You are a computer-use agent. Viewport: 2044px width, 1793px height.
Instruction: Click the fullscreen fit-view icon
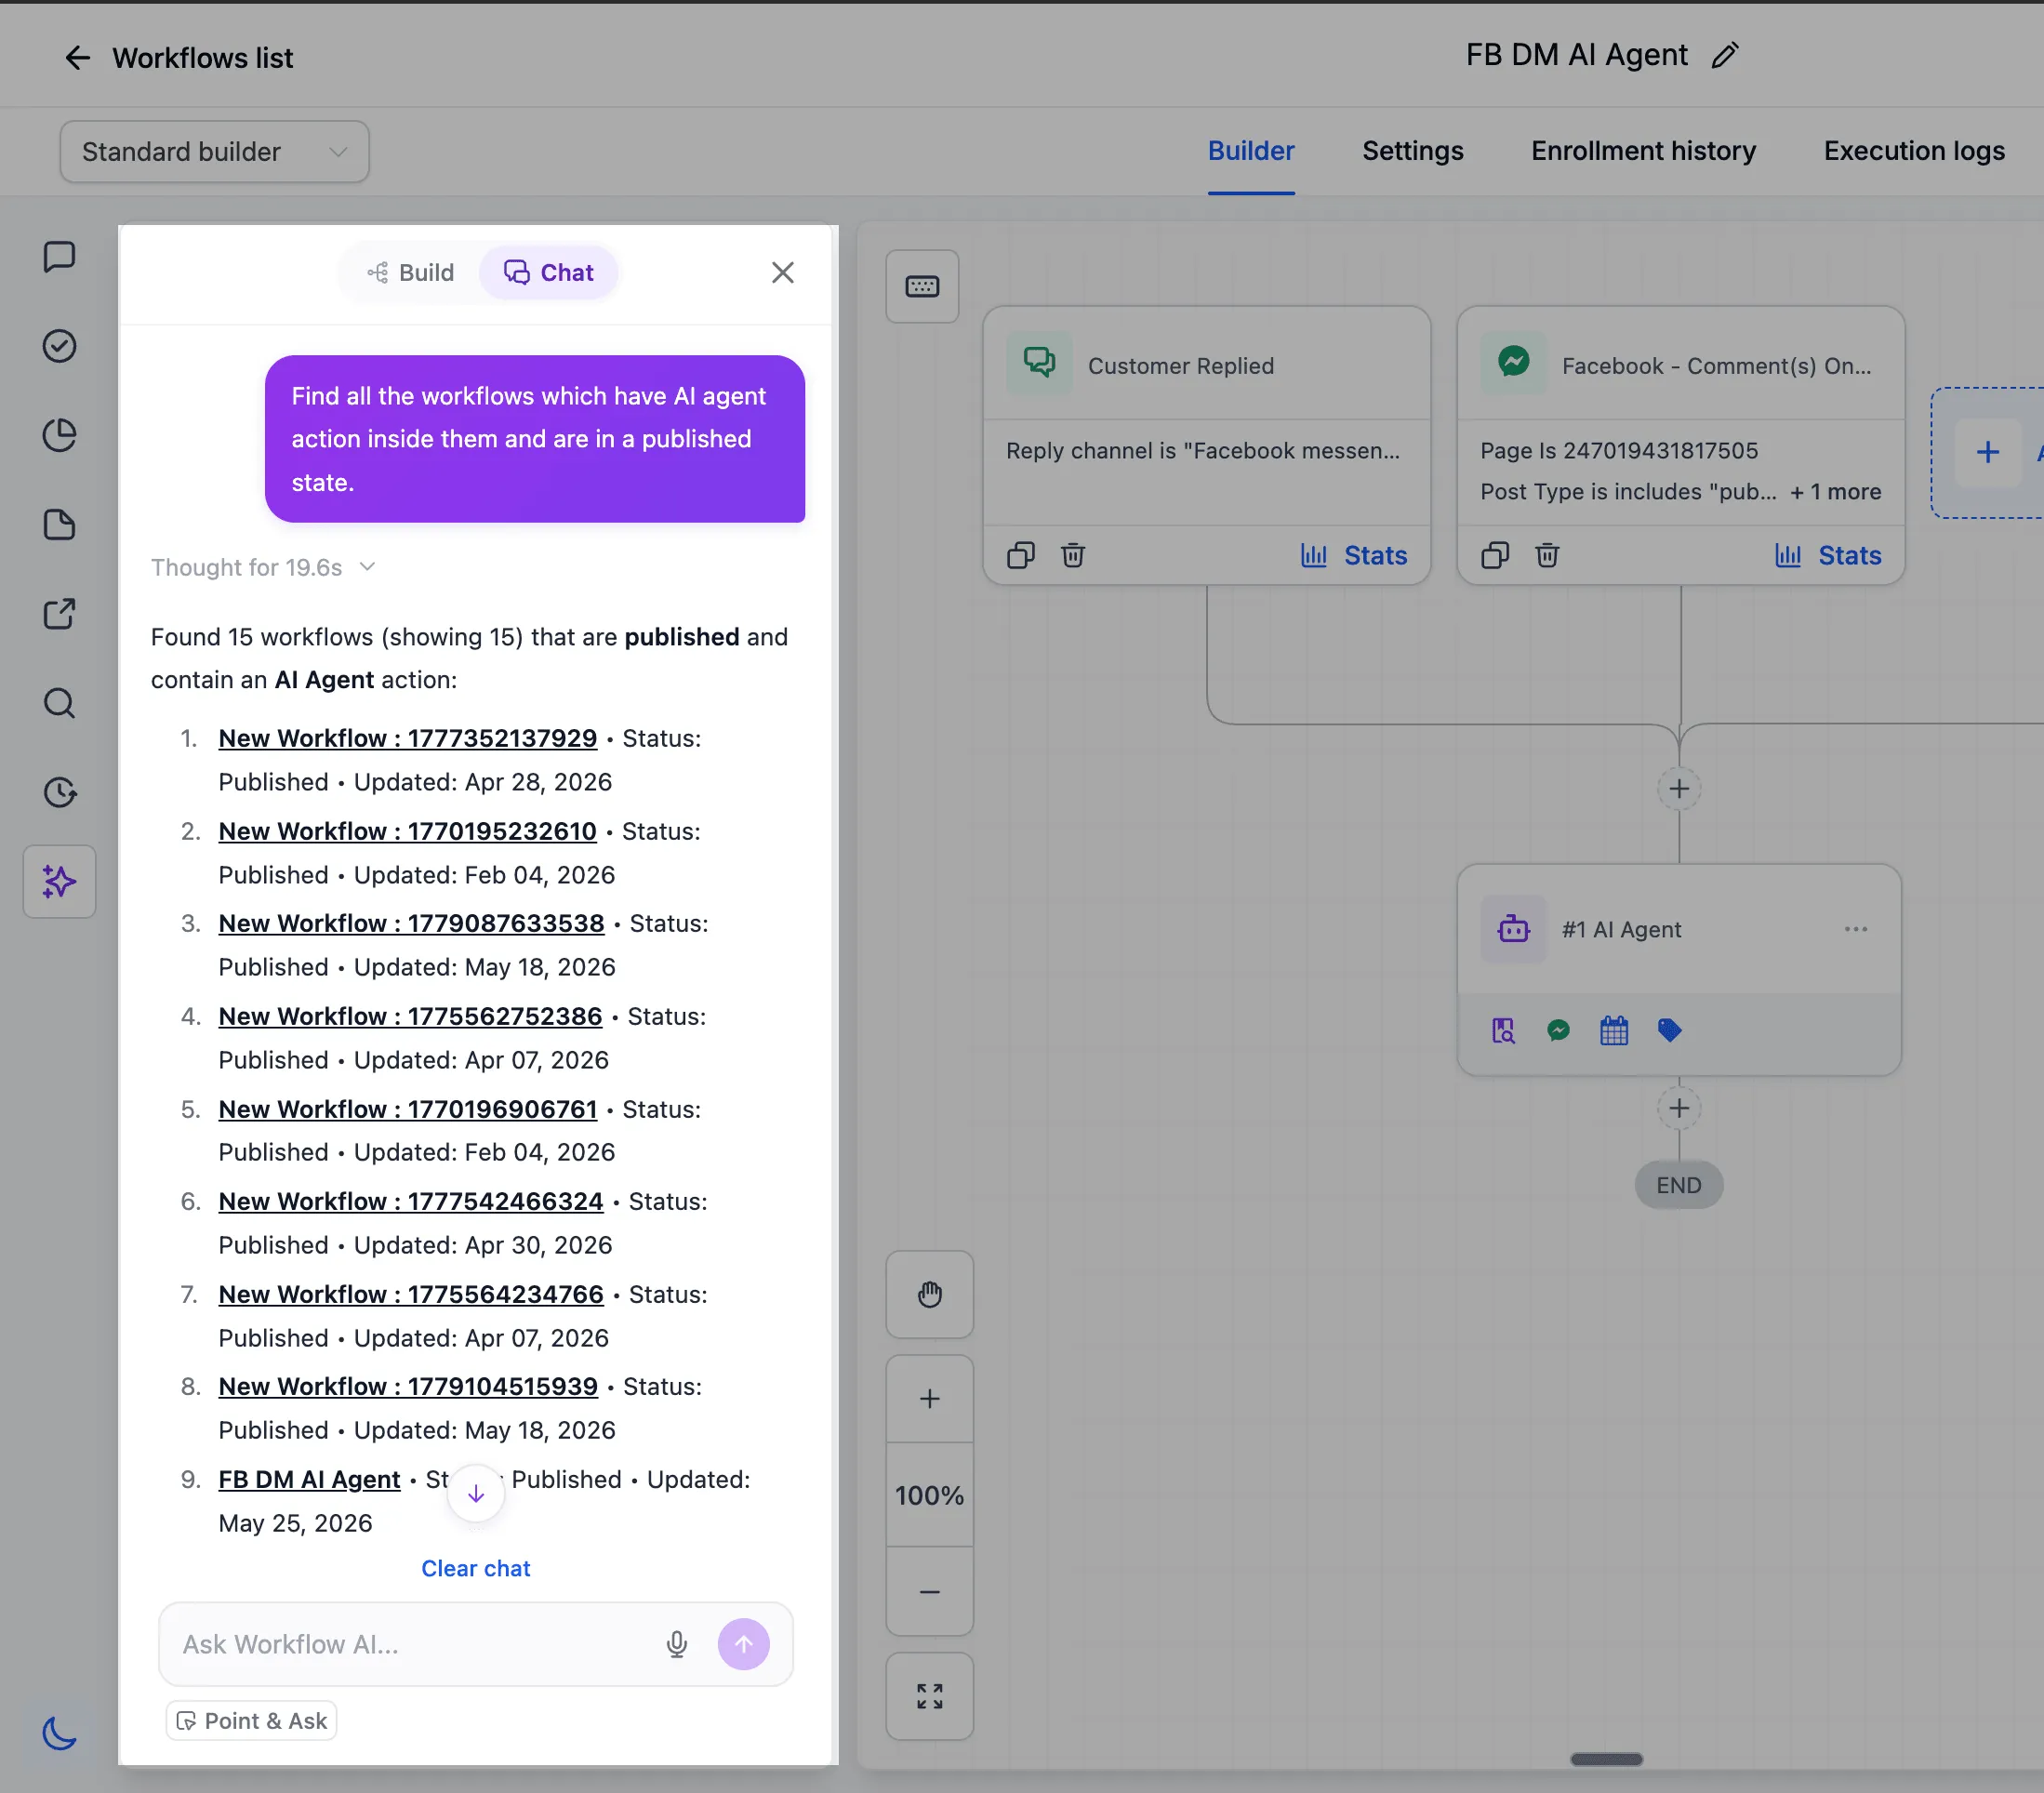929,1696
